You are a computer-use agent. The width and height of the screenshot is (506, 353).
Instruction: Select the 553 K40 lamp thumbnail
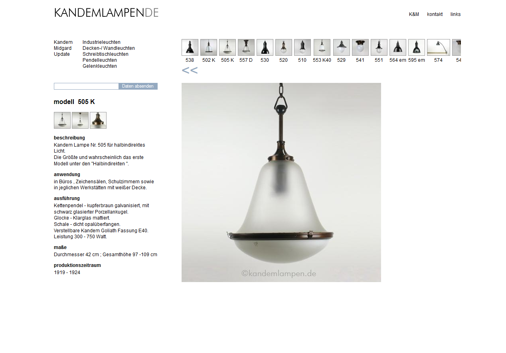tap(322, 47)
